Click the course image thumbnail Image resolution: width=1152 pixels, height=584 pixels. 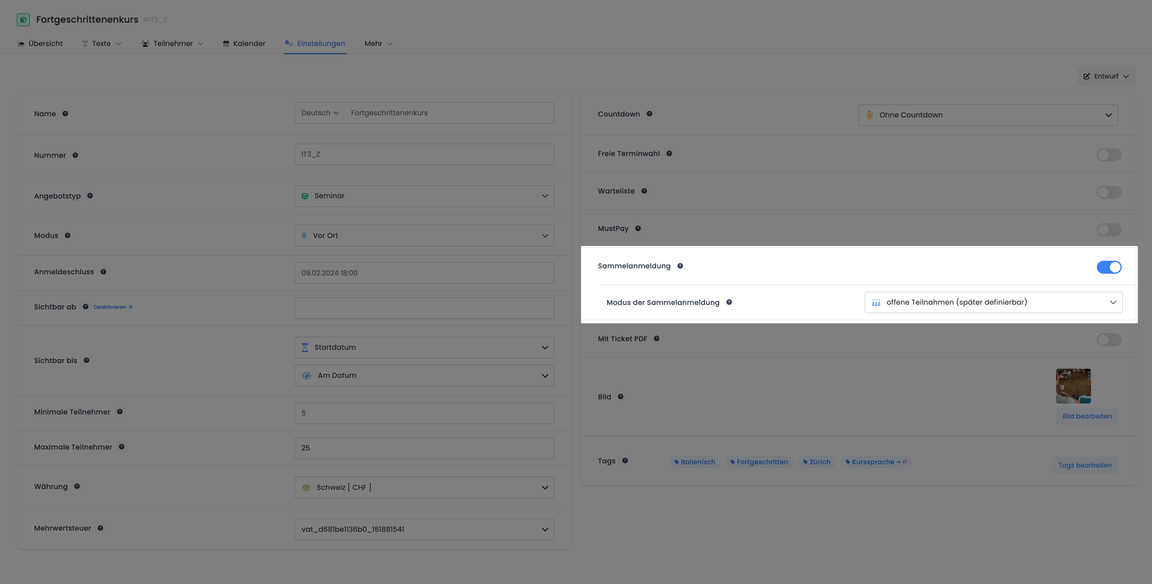point(1073,386)
